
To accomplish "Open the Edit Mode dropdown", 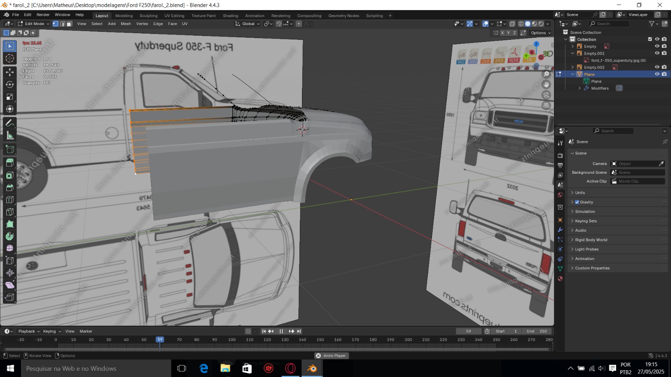I will (34, 24).
